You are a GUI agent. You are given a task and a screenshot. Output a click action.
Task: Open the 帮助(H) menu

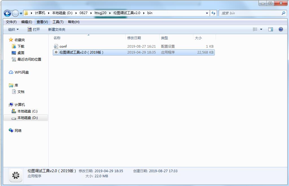(74, 22)
